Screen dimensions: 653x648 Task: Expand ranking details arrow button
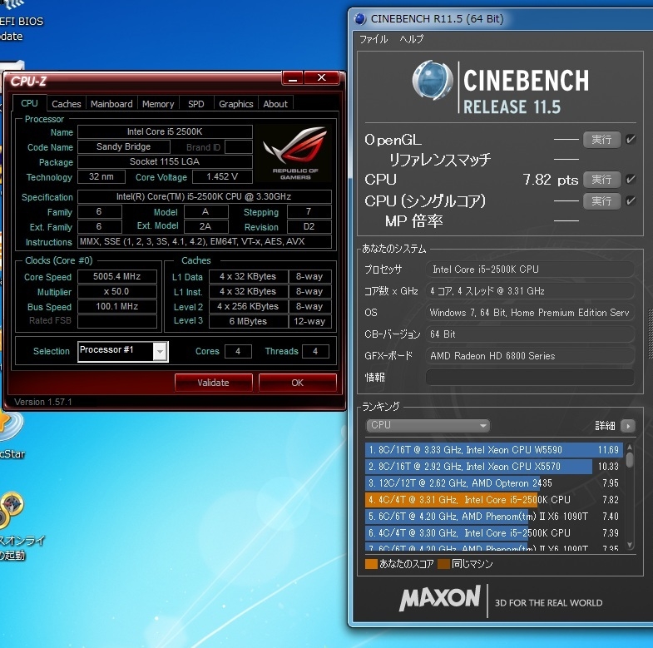pyautogui.click(x=627, y=426)
